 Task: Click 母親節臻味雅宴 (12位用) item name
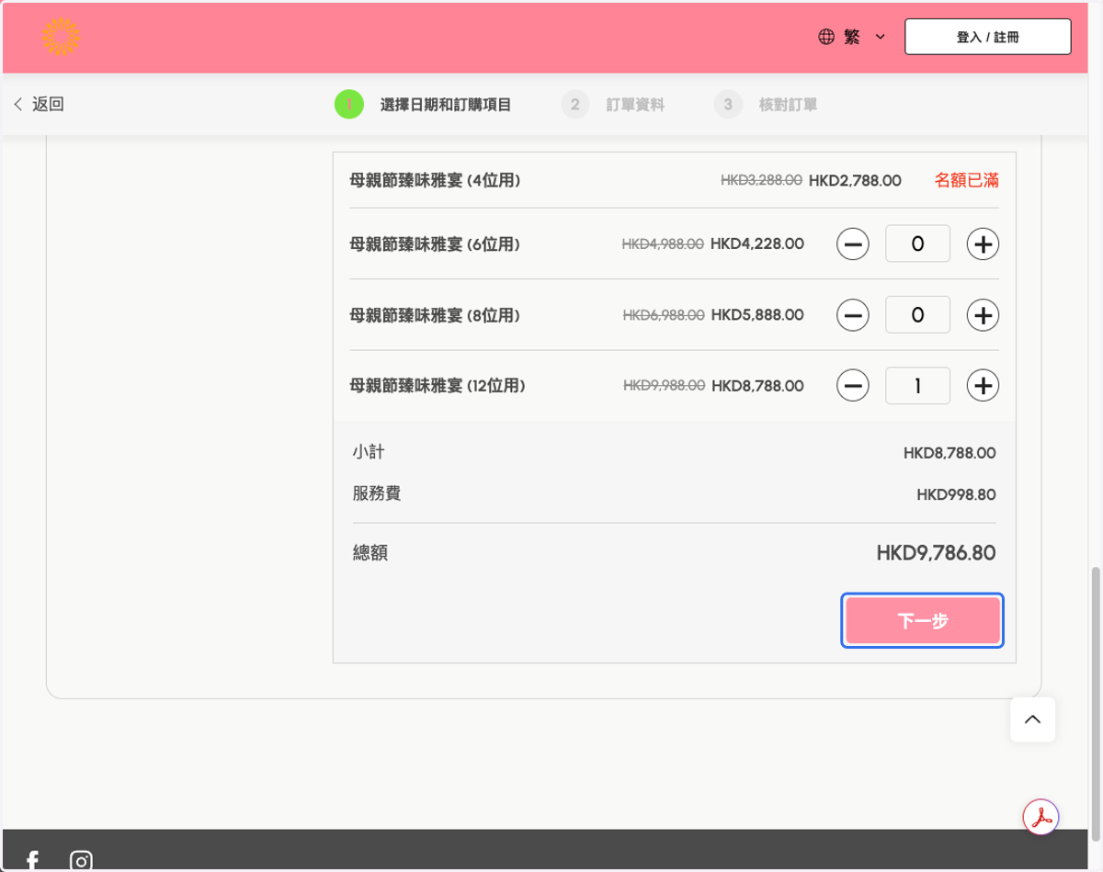[438, 386]
